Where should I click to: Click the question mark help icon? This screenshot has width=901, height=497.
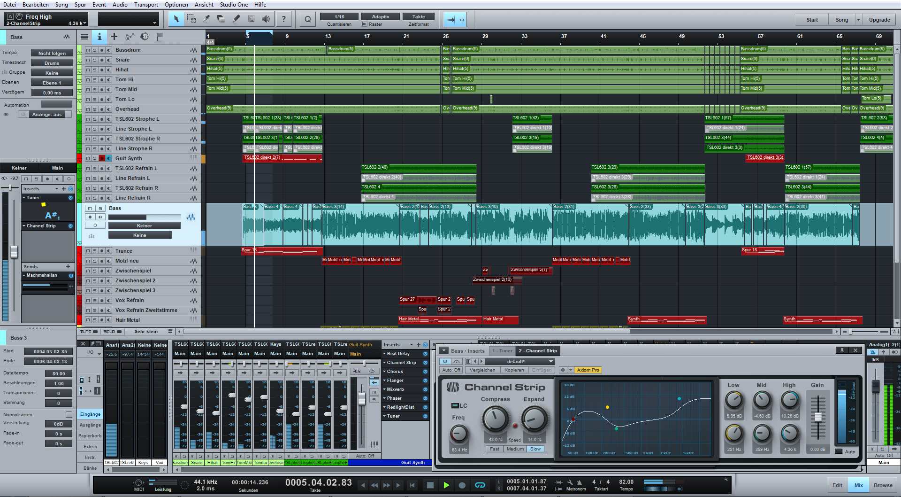coord(283,19)
